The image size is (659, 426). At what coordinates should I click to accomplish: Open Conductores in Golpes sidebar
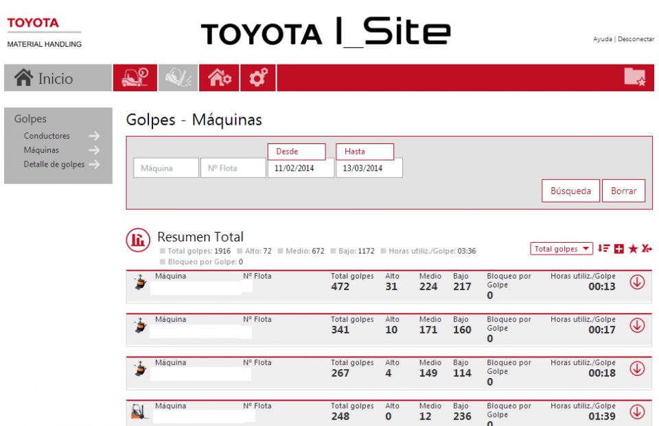(47, 136)
